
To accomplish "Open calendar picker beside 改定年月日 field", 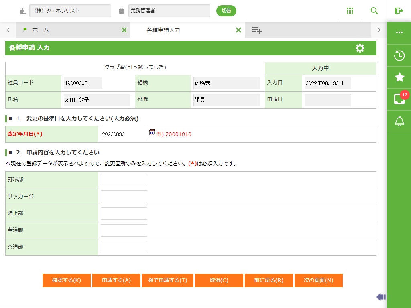I will (x=152, y=132).
